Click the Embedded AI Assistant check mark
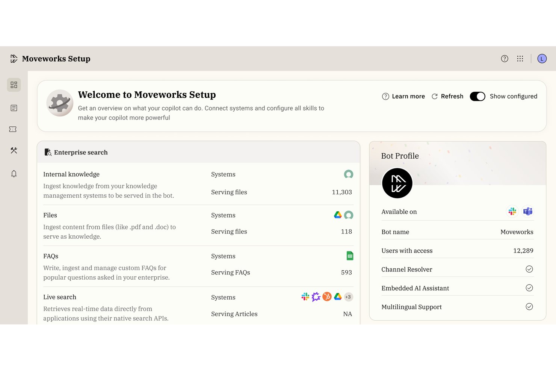Image resolution: width=556 pixels, height=371 pixels. (x=529, y=288)
